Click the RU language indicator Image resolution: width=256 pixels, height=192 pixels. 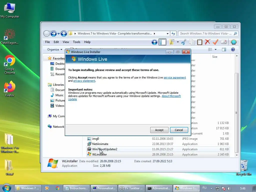204,188
